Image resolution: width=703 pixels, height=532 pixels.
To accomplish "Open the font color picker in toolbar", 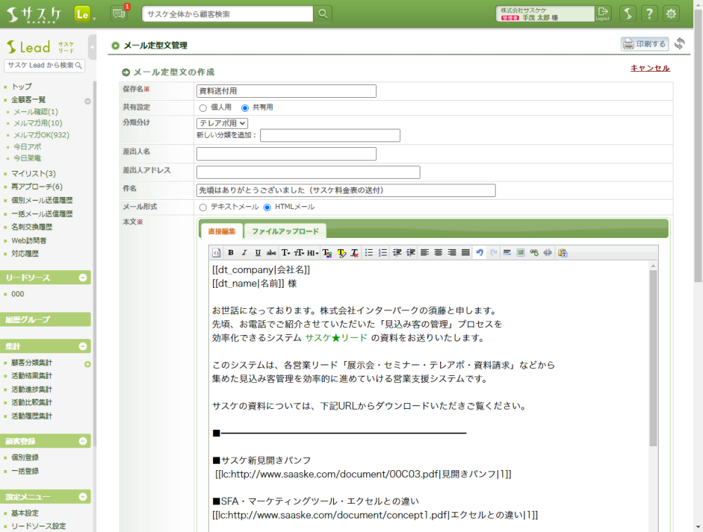I will 327,253.
